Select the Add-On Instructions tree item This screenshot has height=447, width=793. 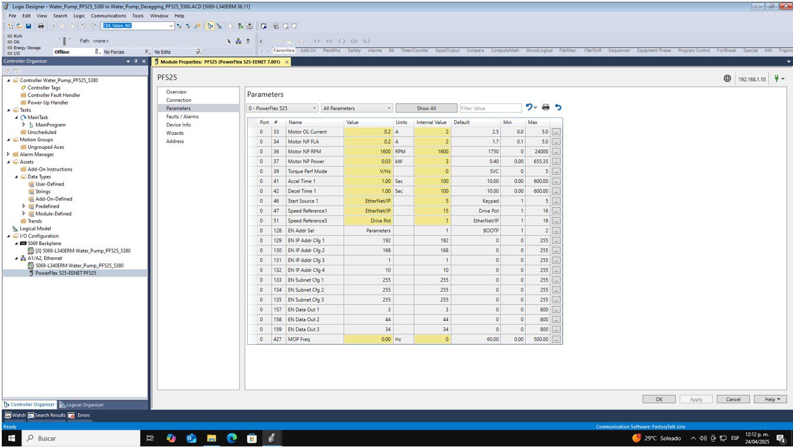pyautogui.click(x=50, y=169)
